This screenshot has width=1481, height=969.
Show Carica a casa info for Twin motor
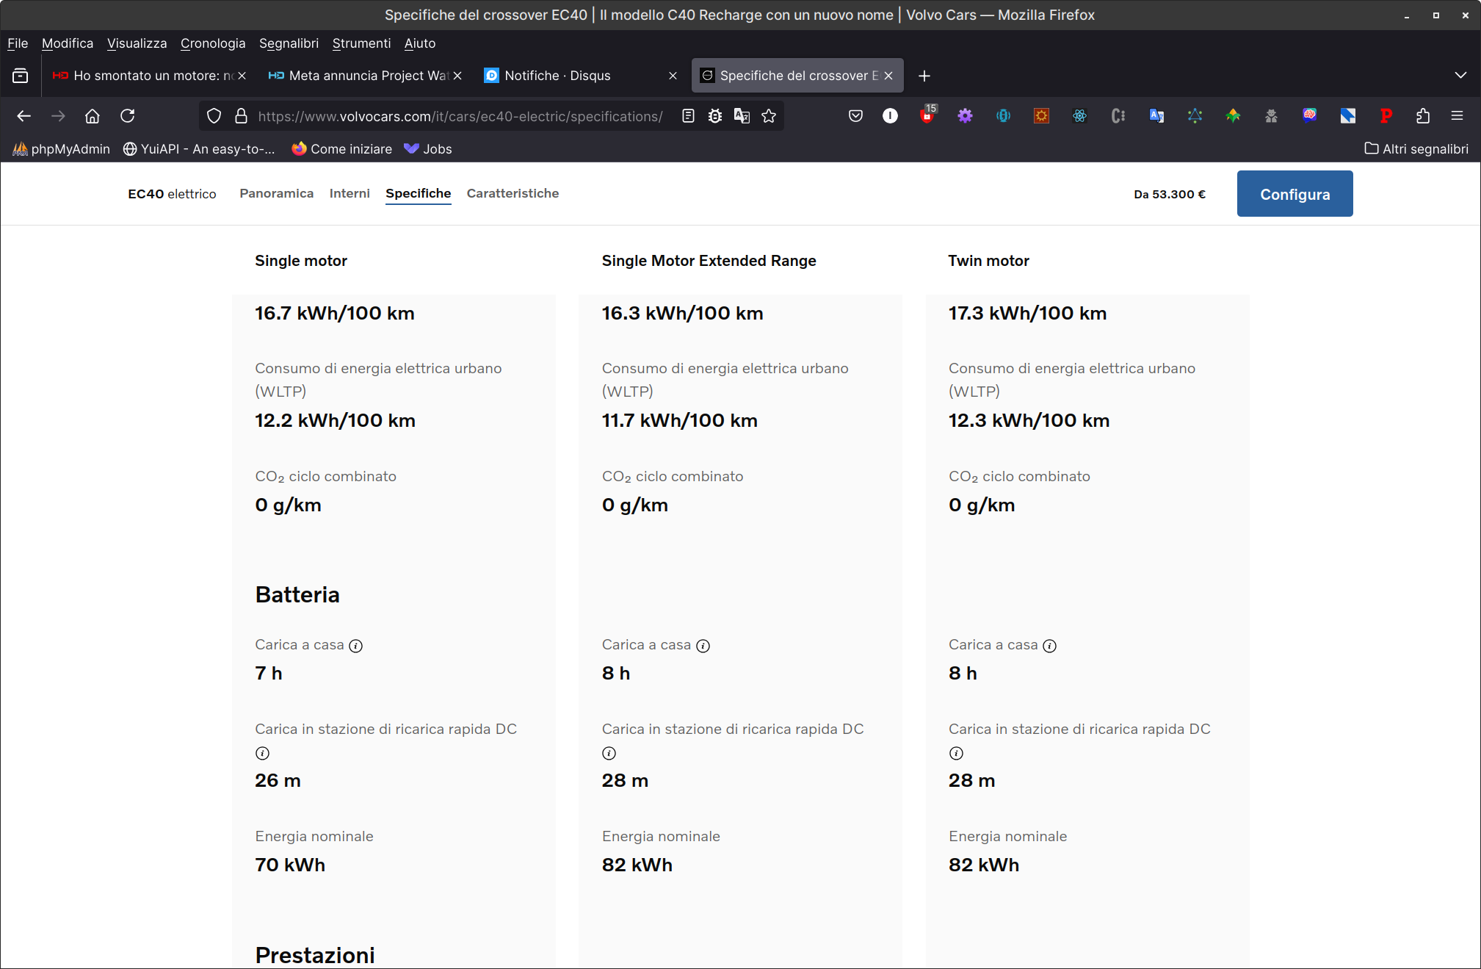(x=1050, y=646)
